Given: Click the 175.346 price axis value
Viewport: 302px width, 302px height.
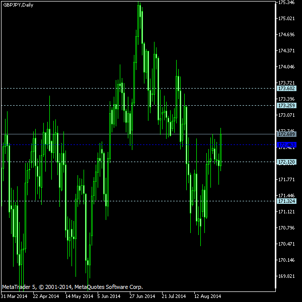Looking at the screenshot, I should 286,3.
